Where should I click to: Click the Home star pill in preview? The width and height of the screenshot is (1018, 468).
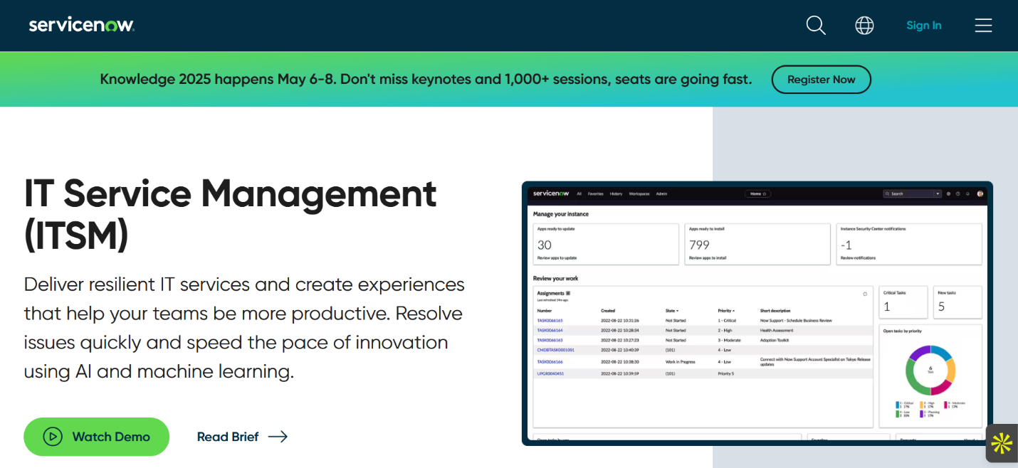(x=758, y=193)
